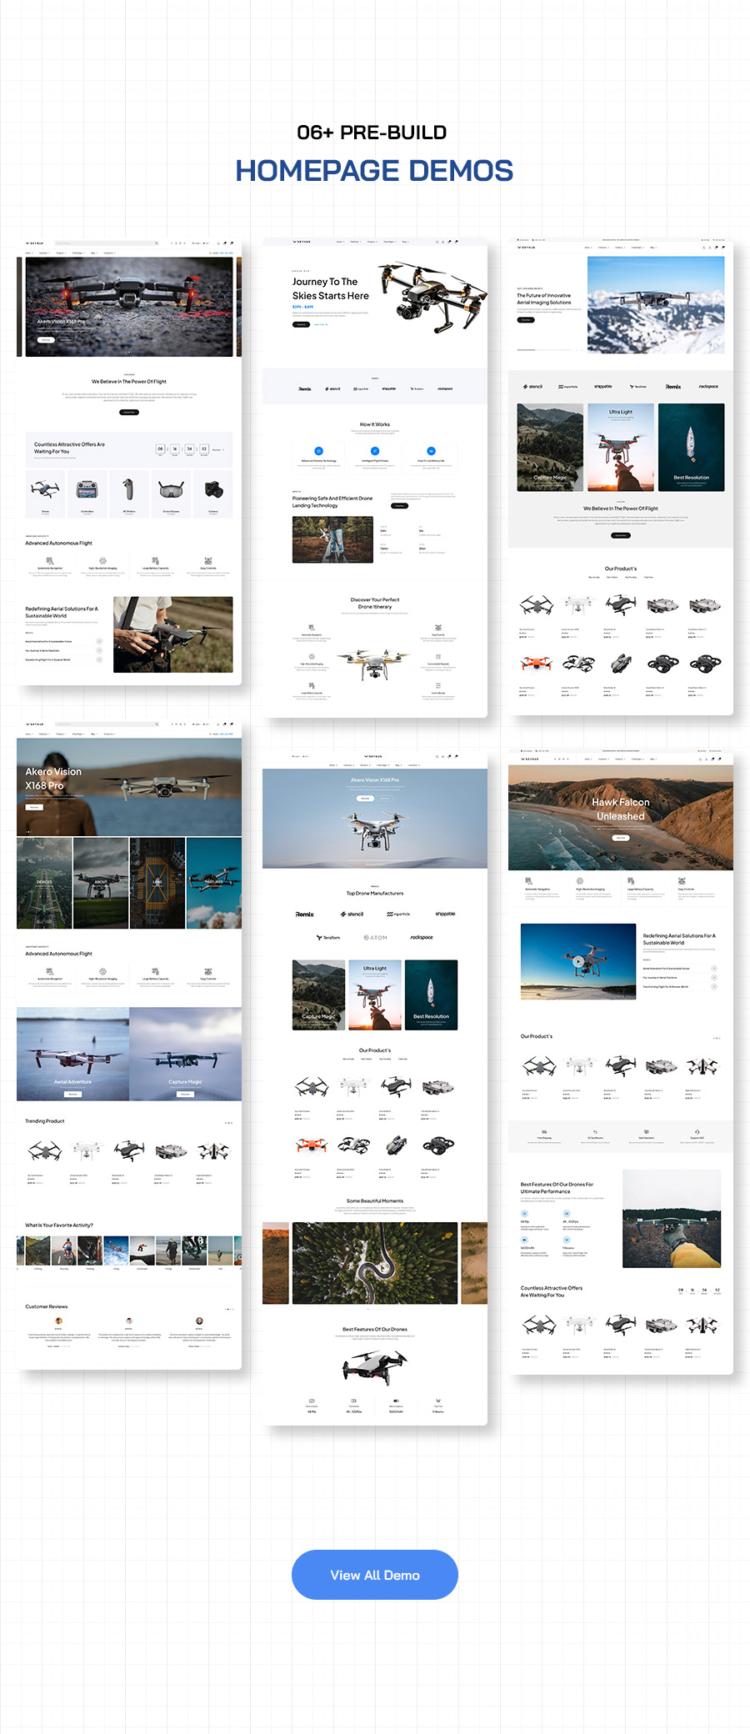The width and height of the screenshot is (750, 1734).
Task: Open winding-road photo in Some Beautiful Moments
Action: pyautogui.click(x=375, y=1263)
